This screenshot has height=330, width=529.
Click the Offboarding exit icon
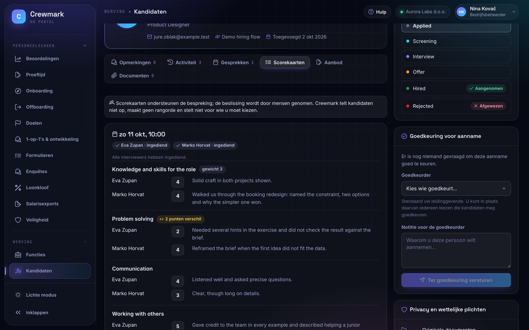18,107
